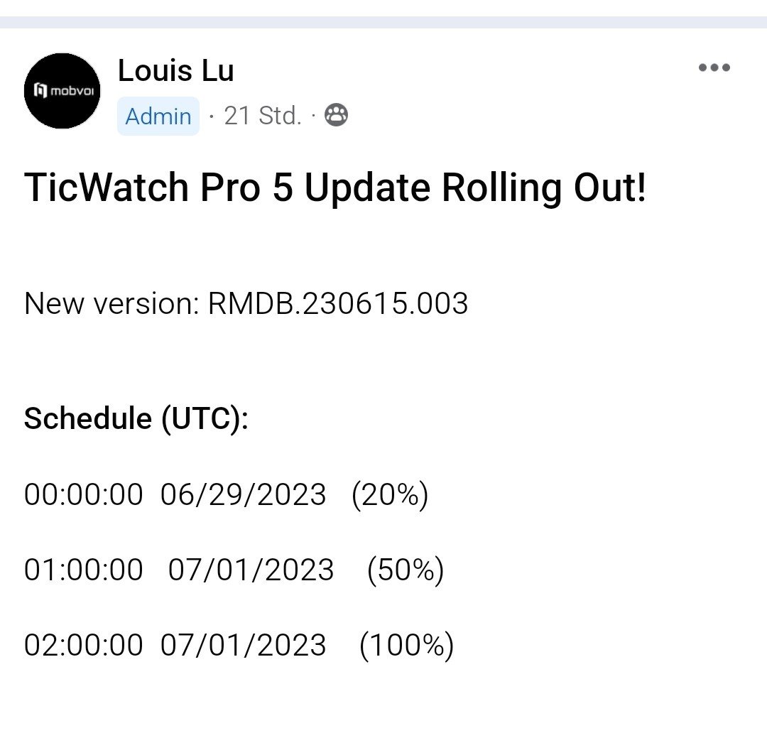Select the RMDB.230615.003 version number

[337, 304]
